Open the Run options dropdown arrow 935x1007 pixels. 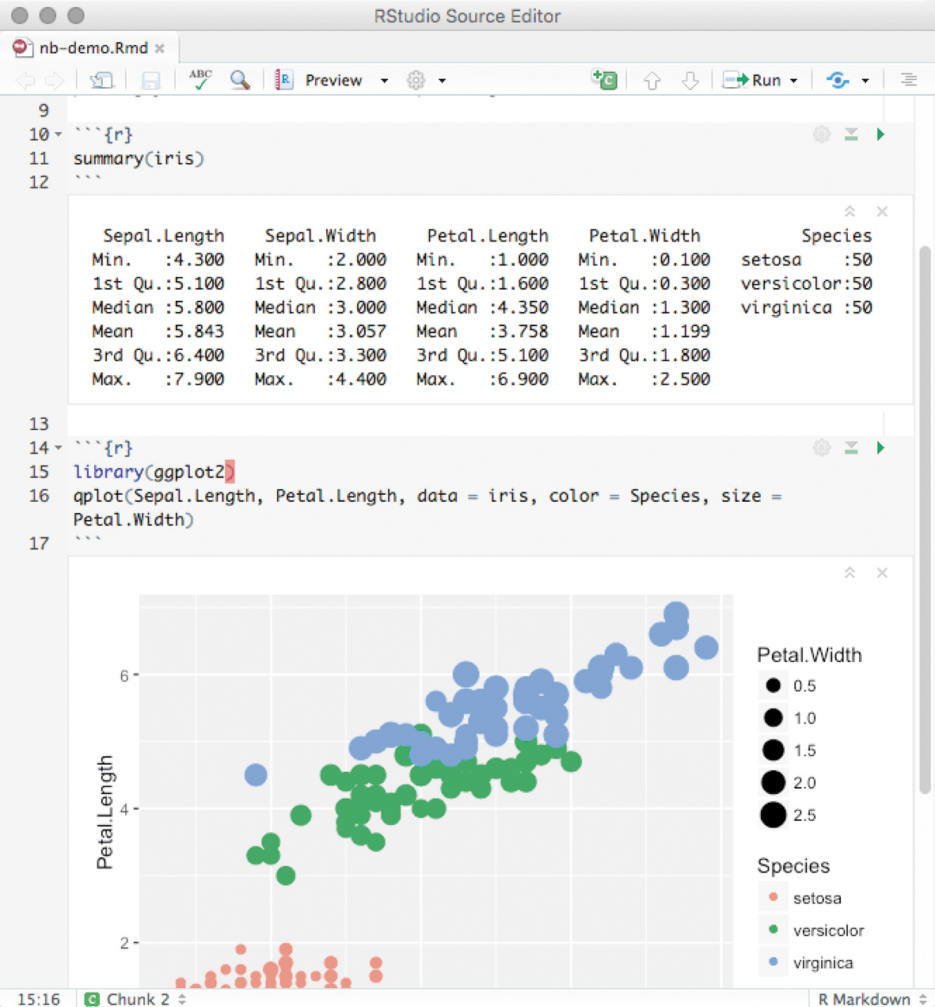pos(793,81)
